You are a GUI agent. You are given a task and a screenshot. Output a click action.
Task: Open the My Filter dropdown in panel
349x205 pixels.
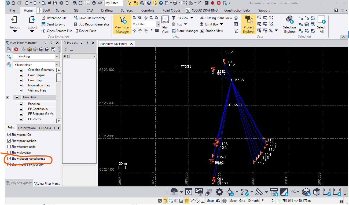click(x=57, y=57)
